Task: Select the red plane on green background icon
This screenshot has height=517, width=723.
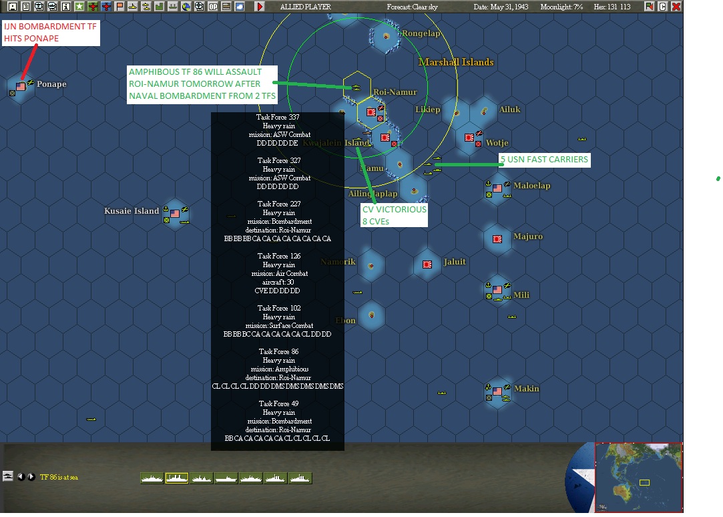Action: point(93,7)
